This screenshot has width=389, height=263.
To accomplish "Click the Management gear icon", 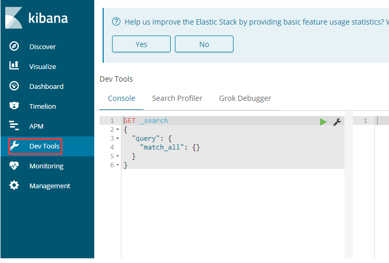I will [x=15, y=186].
